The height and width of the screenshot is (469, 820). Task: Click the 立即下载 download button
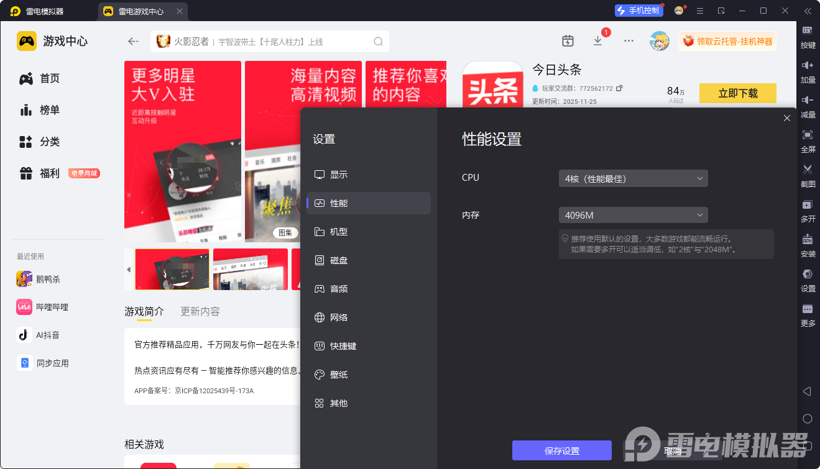click(737, 93)
